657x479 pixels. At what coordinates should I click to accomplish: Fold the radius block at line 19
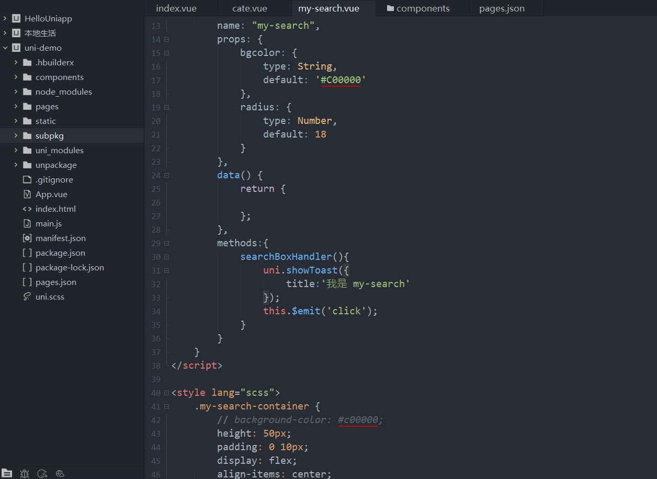(166, 107)
